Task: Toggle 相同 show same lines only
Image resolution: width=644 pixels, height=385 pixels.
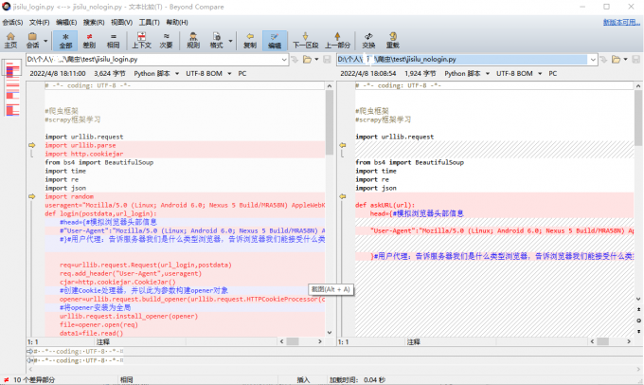Action: tap(113, 41)
